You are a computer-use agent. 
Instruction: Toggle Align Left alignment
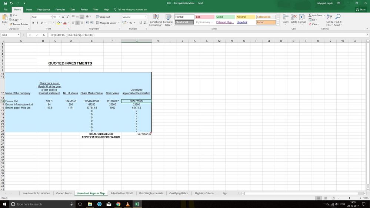[73, 23]
